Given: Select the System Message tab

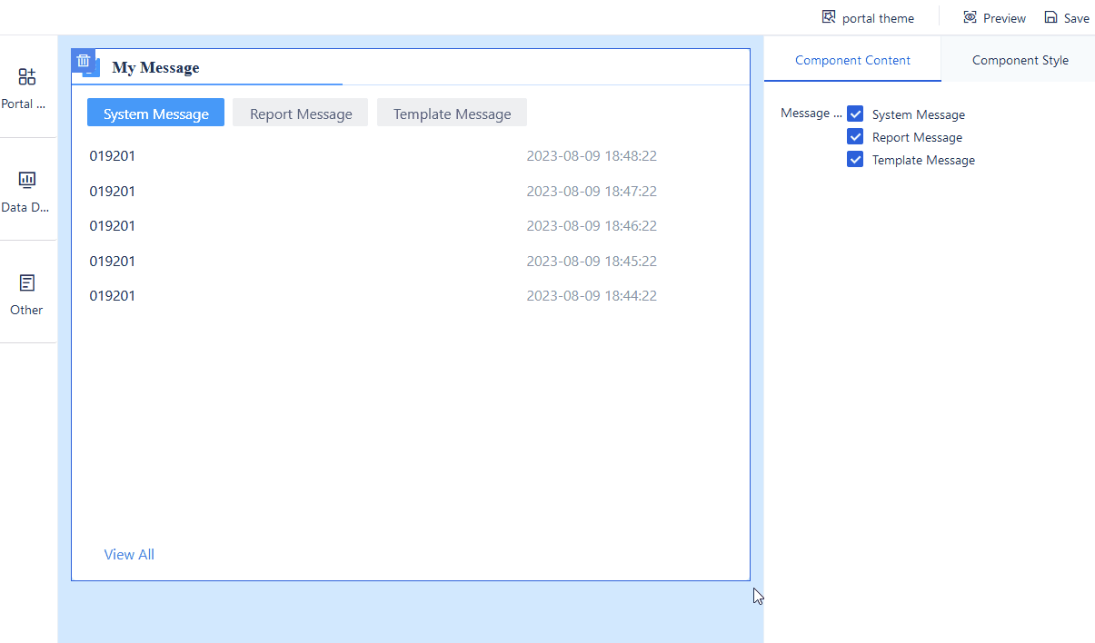Looking at the screenshot, I should click(x=155, y=113).
